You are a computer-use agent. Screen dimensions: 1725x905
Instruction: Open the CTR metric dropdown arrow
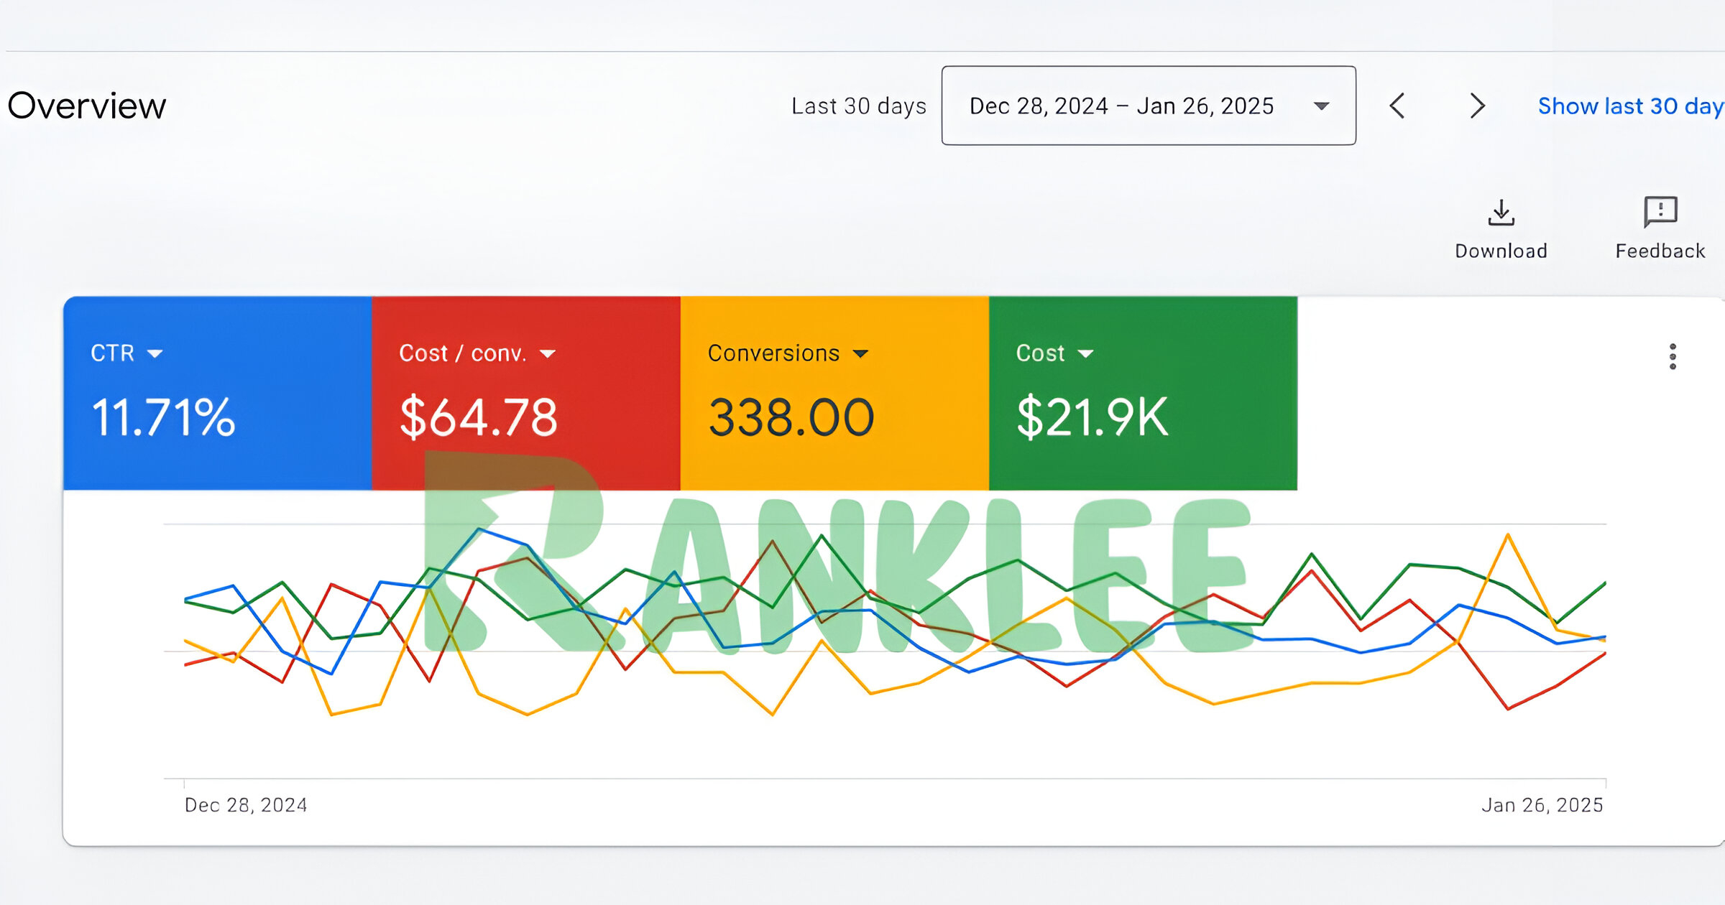pyautogui.click(x=155, y=353)
